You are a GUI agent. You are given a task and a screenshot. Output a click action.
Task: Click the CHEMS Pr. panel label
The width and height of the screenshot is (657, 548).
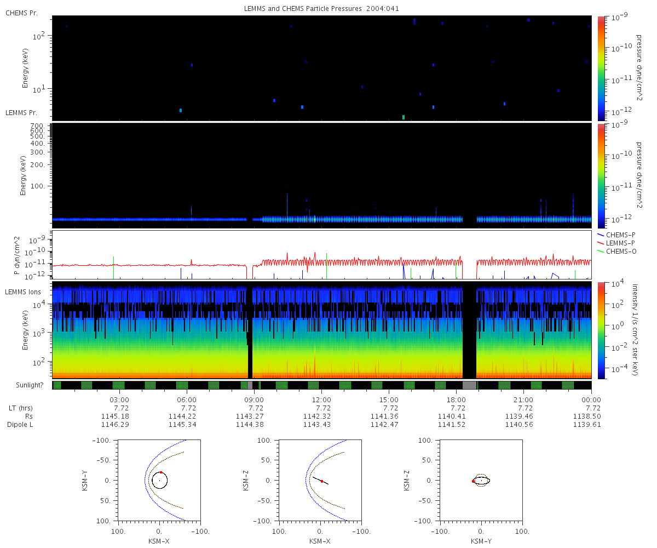[21, 13]
